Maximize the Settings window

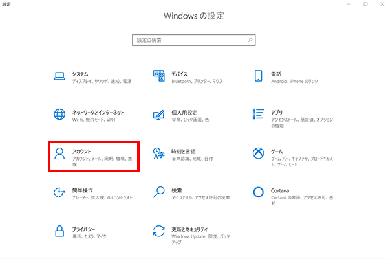(365, 5)
